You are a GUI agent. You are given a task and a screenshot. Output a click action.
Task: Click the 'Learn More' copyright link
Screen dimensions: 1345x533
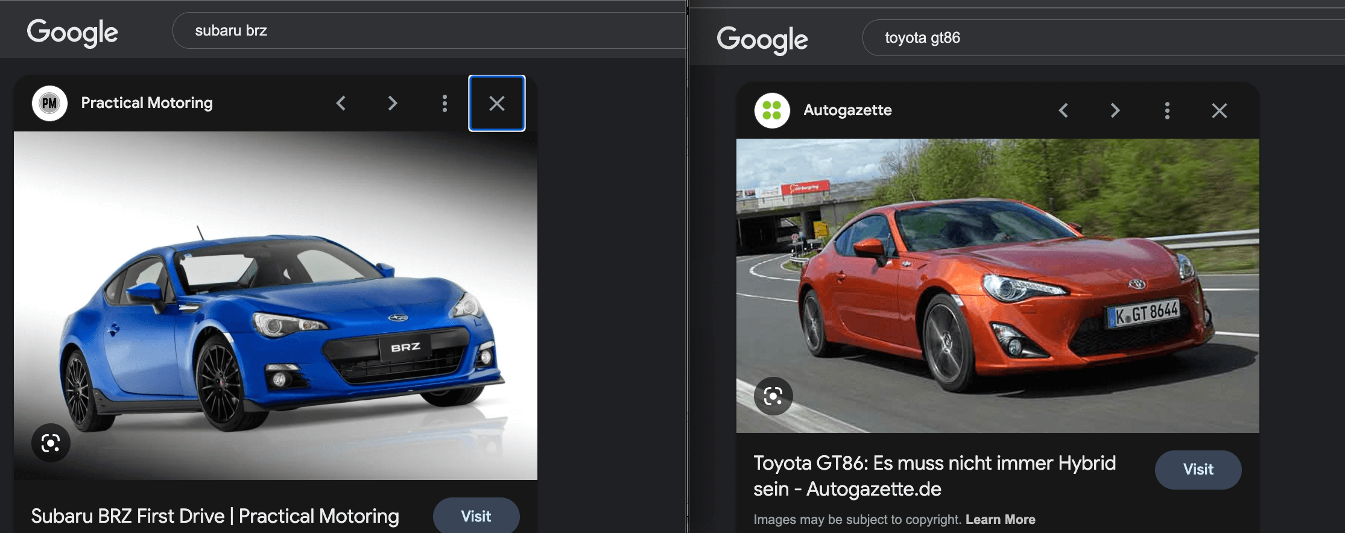tap(1001, 520)
